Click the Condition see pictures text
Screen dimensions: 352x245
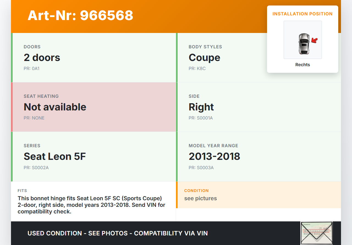pyautogui.click(x=200, y=198)
